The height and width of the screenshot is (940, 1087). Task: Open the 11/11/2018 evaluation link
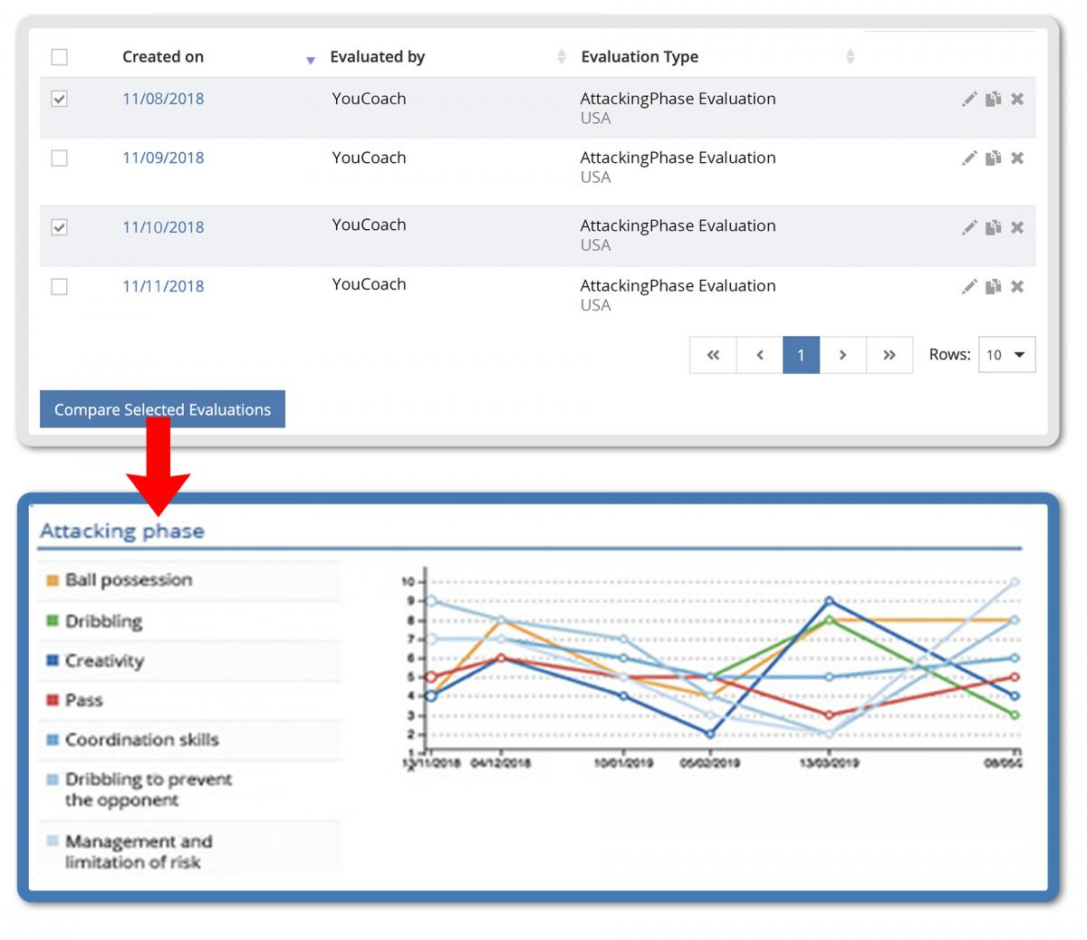point(163,286)
